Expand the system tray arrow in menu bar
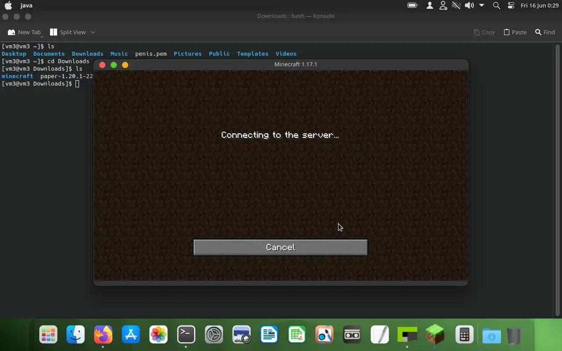Screen dimensions: 562x351 482,5
